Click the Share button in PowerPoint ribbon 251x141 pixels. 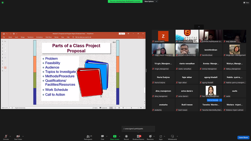point(140,37)
